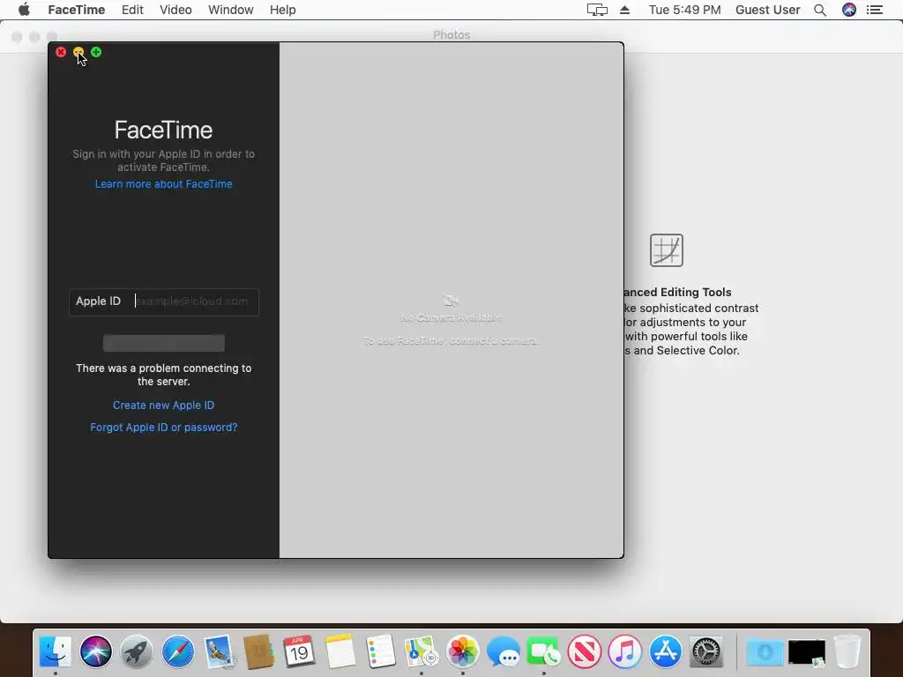Follow Learn more about FaceTime link
The image size is (903, 677).
(163, 184)
